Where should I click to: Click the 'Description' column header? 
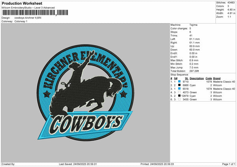197,78
